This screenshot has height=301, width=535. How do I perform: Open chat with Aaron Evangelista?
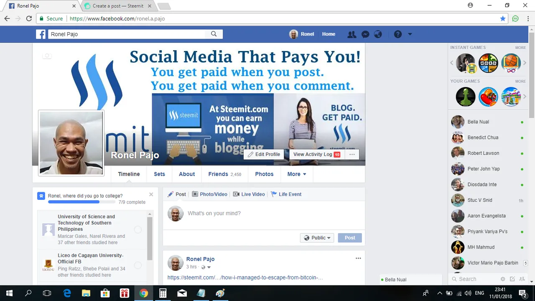(488, 216)
